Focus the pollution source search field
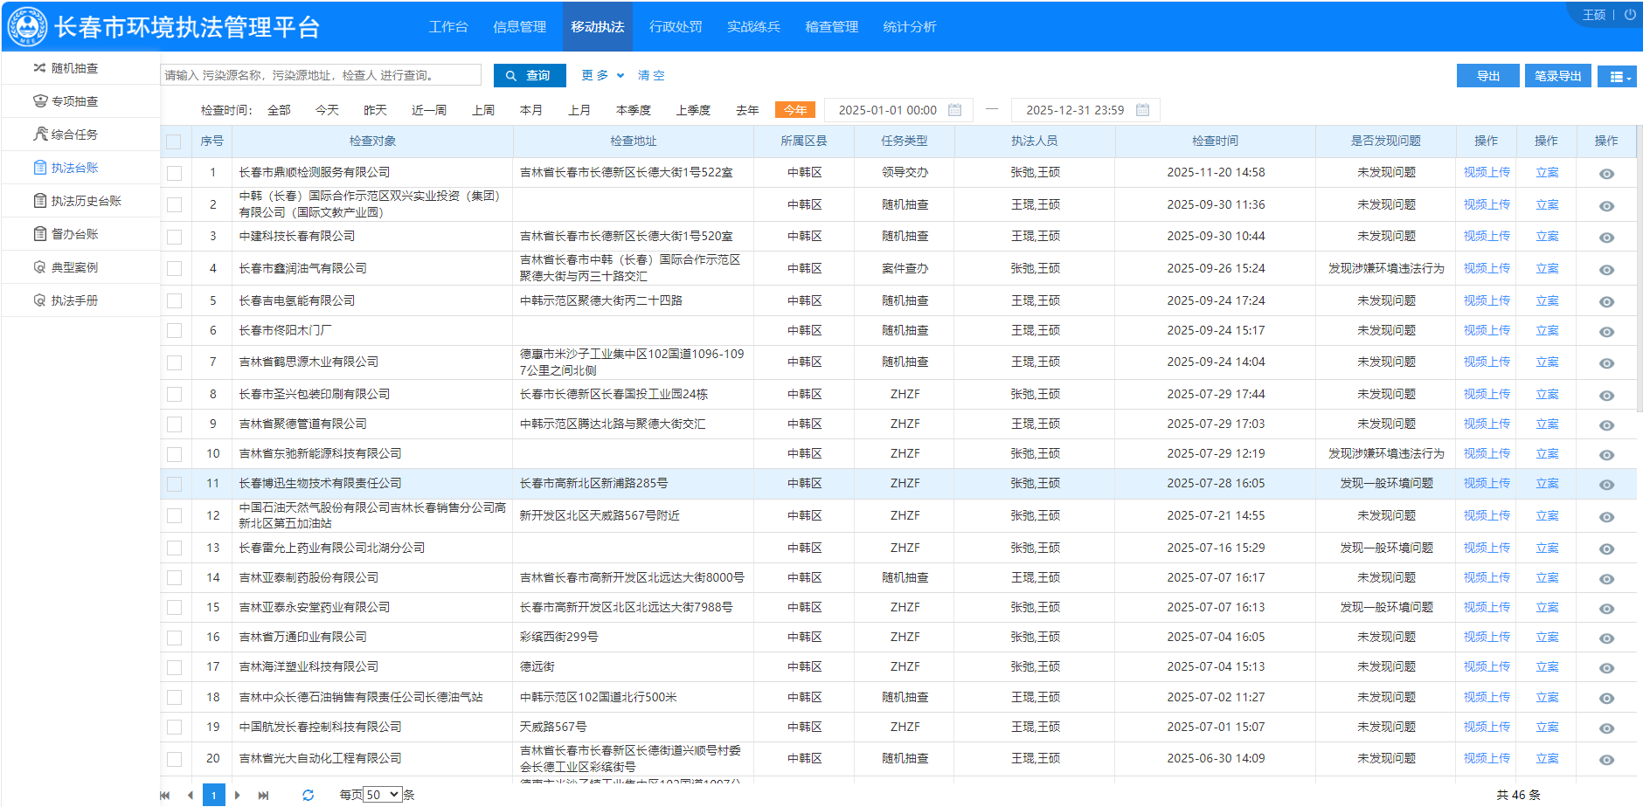The image size is (1643, 807). (321, 76)
